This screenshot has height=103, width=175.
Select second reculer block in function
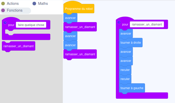[x=125, y=79]
